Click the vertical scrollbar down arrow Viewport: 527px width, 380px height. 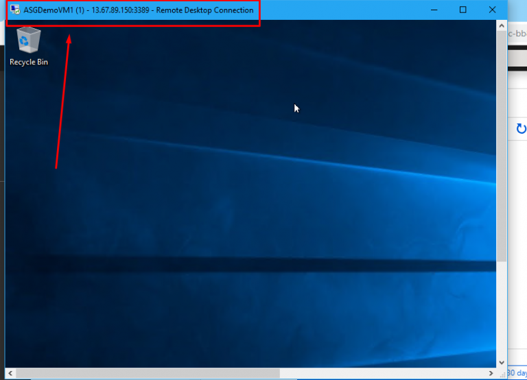[502, 361]
